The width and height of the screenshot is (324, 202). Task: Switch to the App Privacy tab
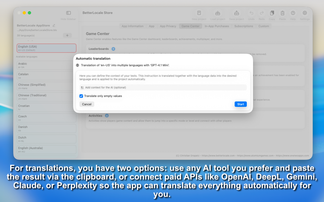click(x=168, y=26)
